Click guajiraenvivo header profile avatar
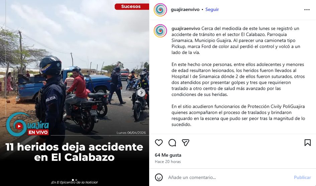 pyautogui.click(x=161, y=10)
